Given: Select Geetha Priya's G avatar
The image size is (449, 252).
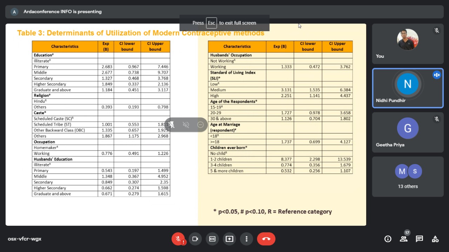Looking at the screenshot, I should (x=408, y=128).
